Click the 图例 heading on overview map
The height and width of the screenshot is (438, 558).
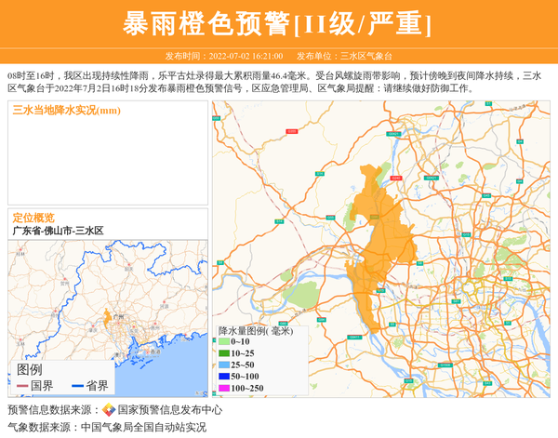coord(29,370)
